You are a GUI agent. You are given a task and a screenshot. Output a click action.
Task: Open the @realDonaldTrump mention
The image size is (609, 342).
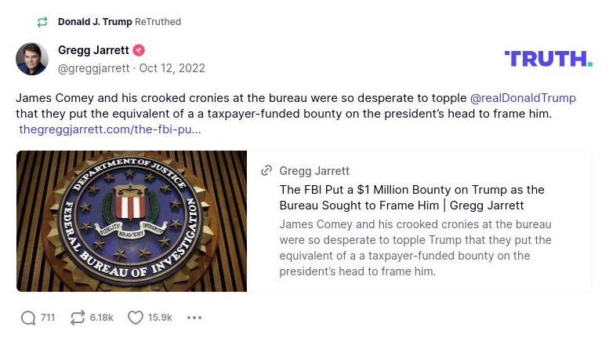click(523, 98)
